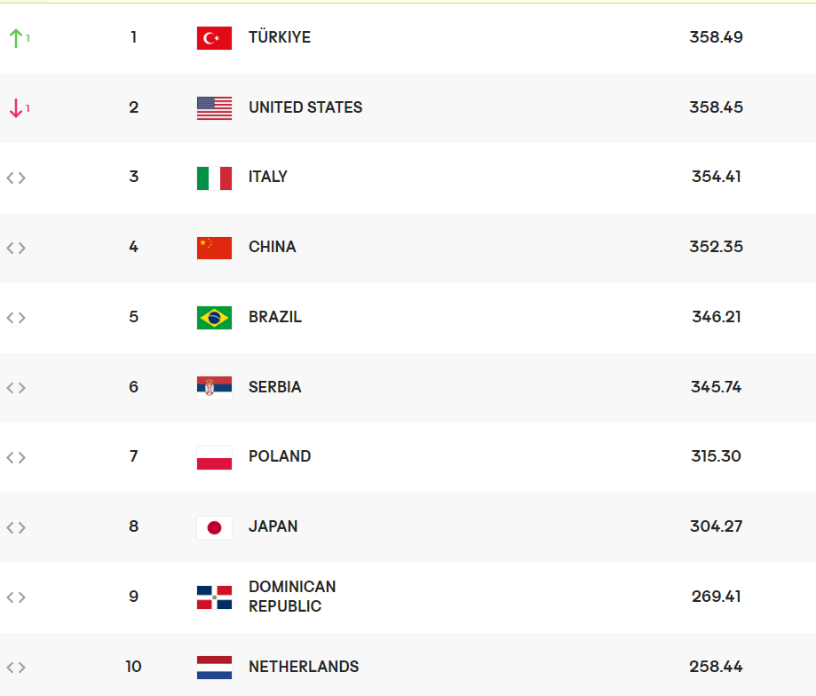Viewport: 816px width, 696px height.
Task: Click the Poland flag icon
Action: pos(214,457)
